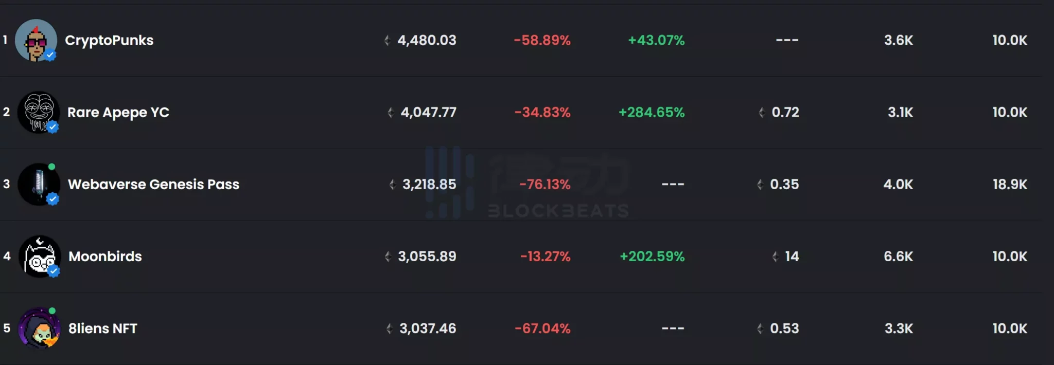1054x365 pixels.
Task: Open the Webaverse Genesis Pass link
Action: tap(153, 184)
